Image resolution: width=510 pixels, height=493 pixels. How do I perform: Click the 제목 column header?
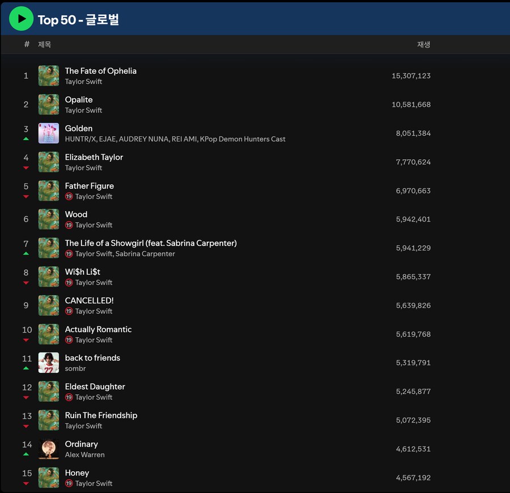coord(44,44)
